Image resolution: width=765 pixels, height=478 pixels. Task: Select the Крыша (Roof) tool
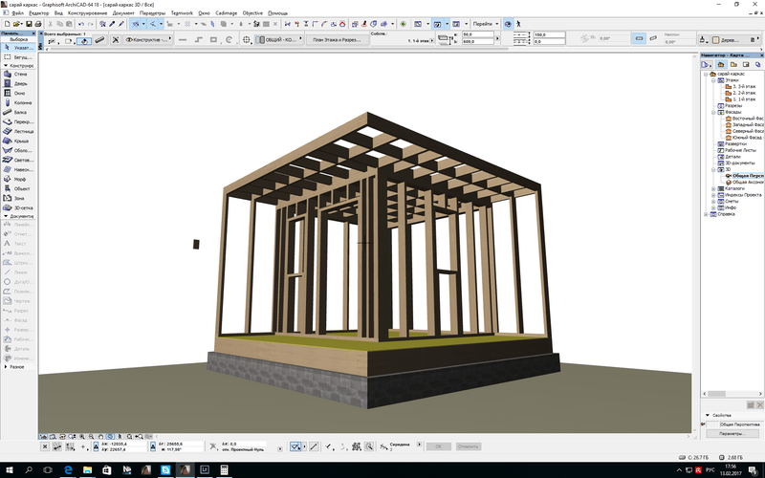click(19, 143)
